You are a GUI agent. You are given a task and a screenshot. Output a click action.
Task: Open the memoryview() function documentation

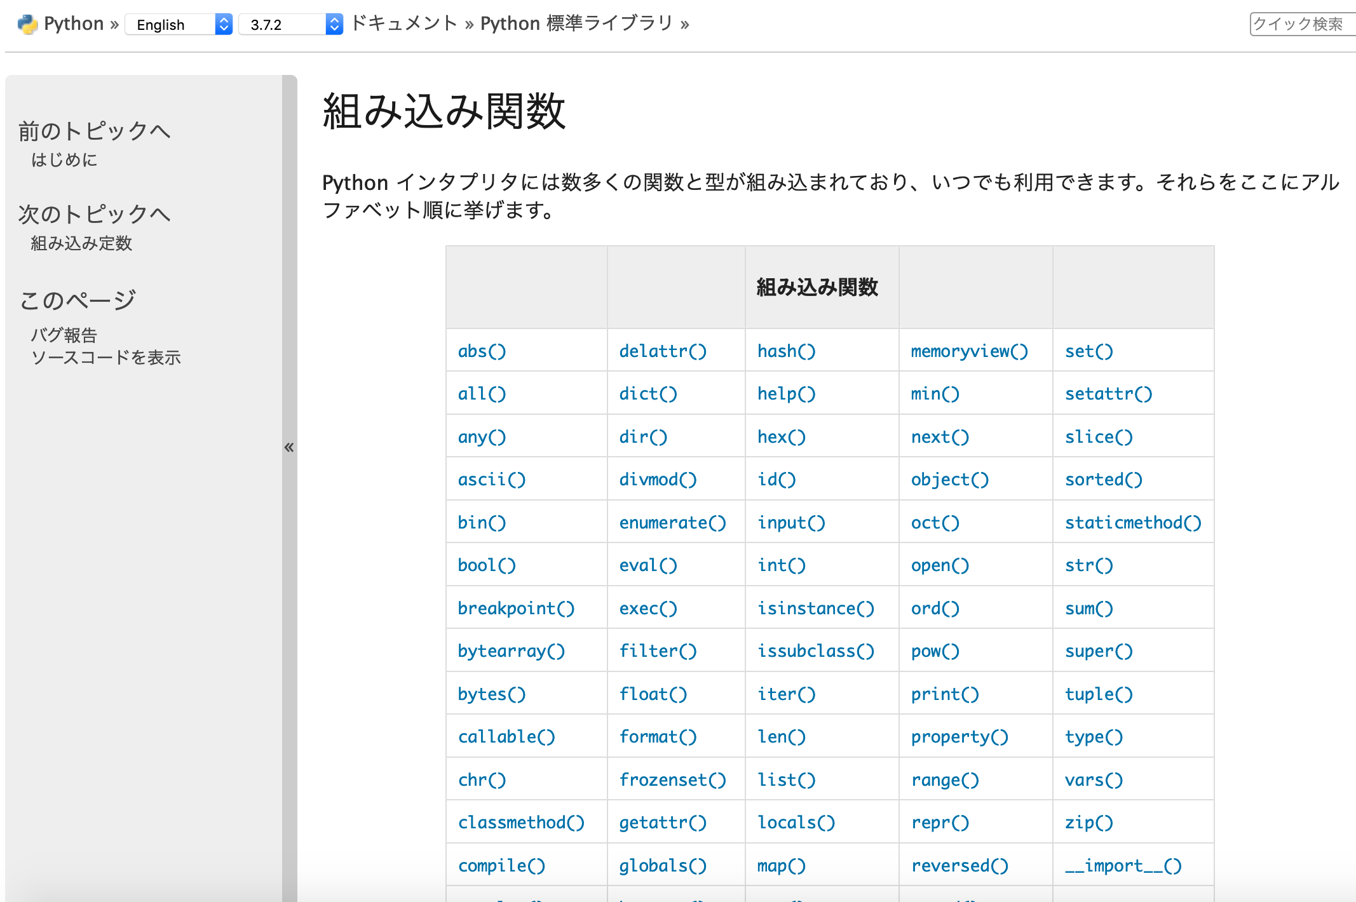tap(969, 351)
